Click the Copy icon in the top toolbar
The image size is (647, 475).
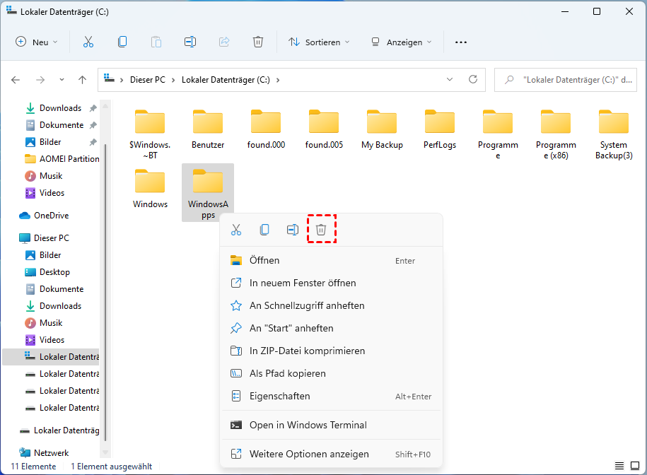tap(122, 42)
